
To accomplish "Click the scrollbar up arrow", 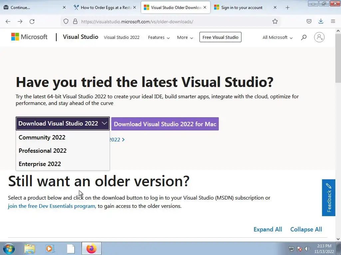I will click(338, 31).
